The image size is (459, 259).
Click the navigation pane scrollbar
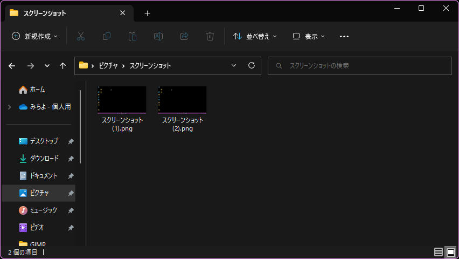[80, 127]
